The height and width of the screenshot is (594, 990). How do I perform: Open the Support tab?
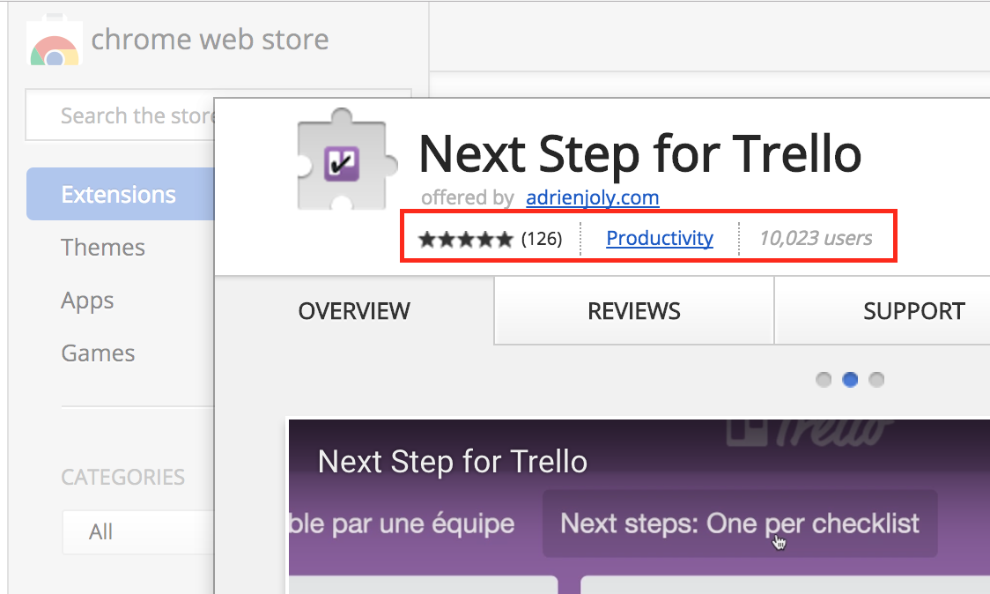click(x=913, y=311)
